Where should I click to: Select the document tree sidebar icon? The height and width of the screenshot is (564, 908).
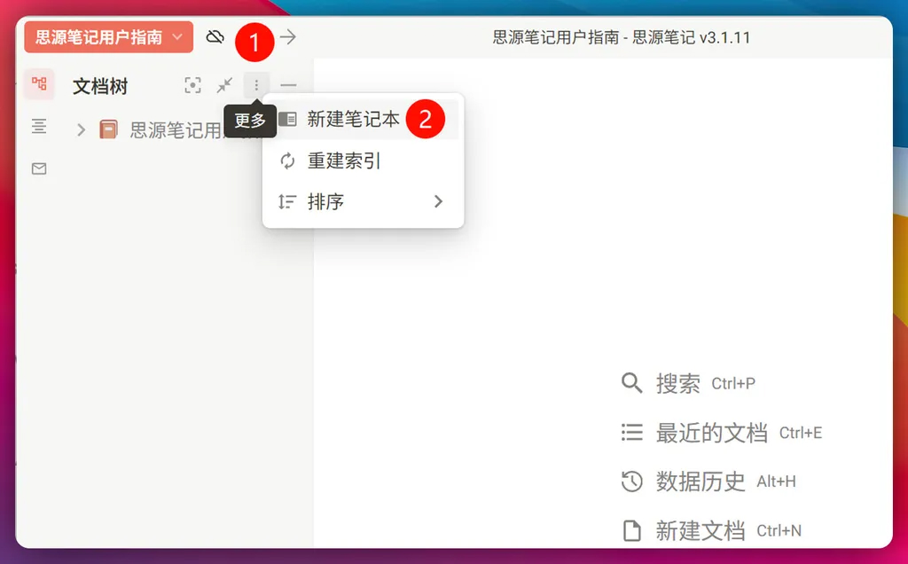(x=39, y=84)
